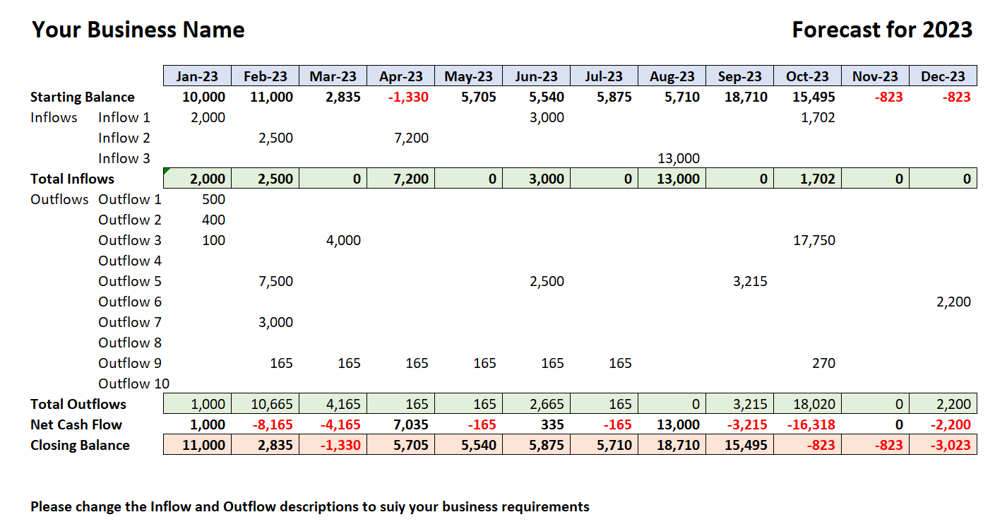Select the Jan-23 column header cell
Screen dimensions: 995x529
pos(197,76)
